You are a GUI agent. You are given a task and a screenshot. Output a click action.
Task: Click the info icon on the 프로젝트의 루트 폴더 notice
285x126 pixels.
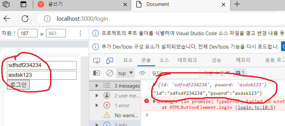[95, 33]
